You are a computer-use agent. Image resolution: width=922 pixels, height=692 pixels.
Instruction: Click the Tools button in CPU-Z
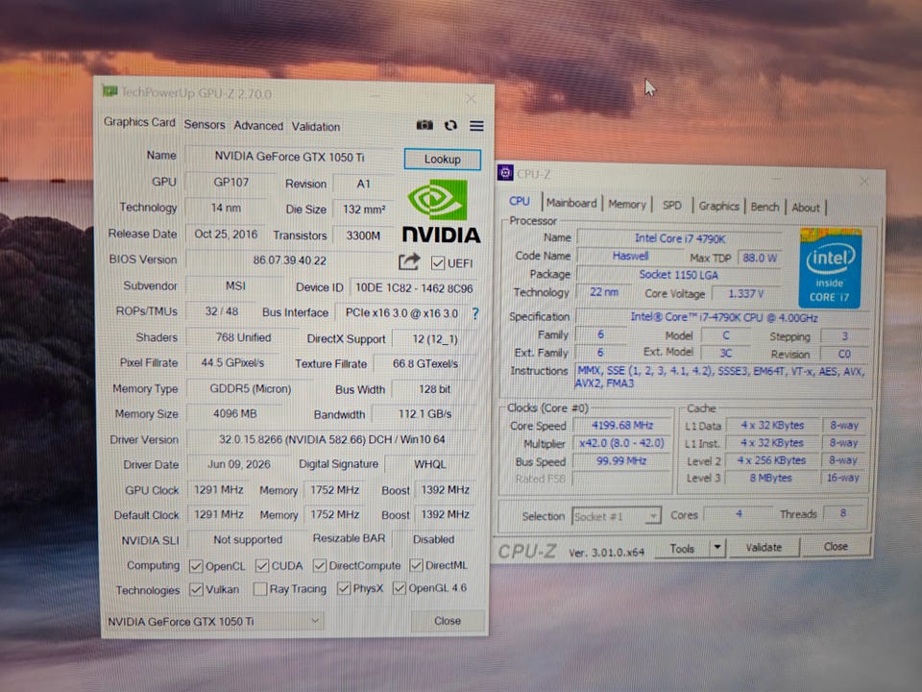click(682, 549)
